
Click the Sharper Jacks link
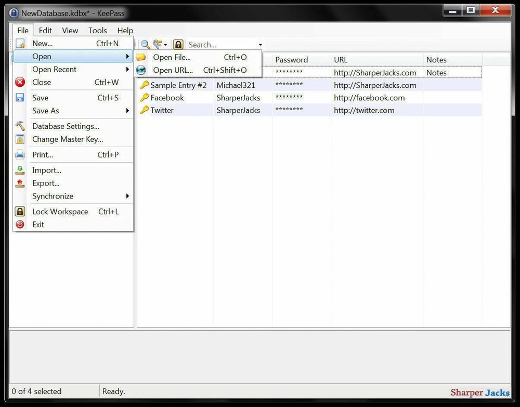tap(479, 392)
